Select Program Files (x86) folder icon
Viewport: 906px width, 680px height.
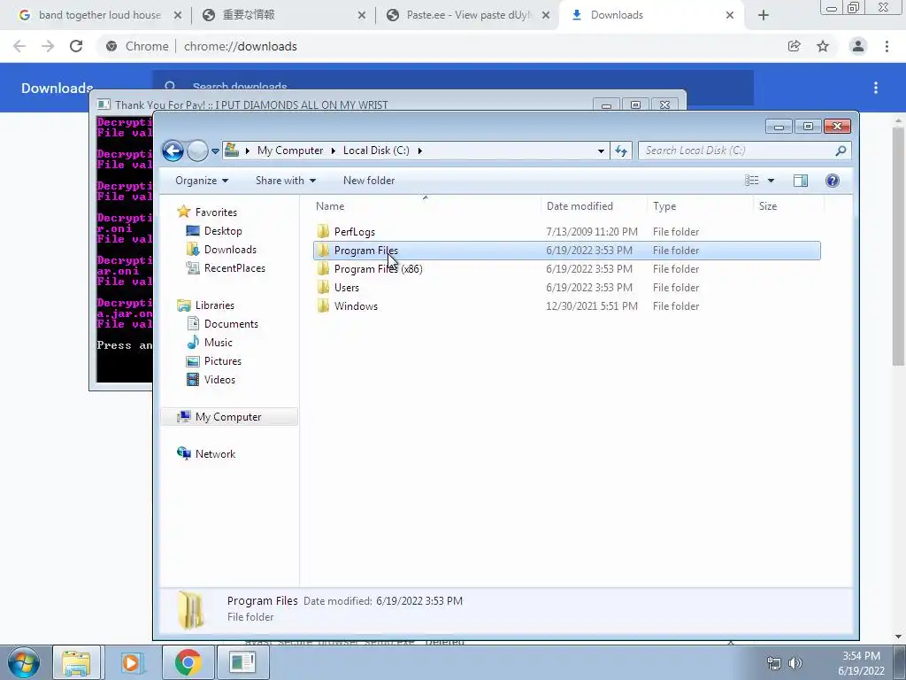point(323,268)
